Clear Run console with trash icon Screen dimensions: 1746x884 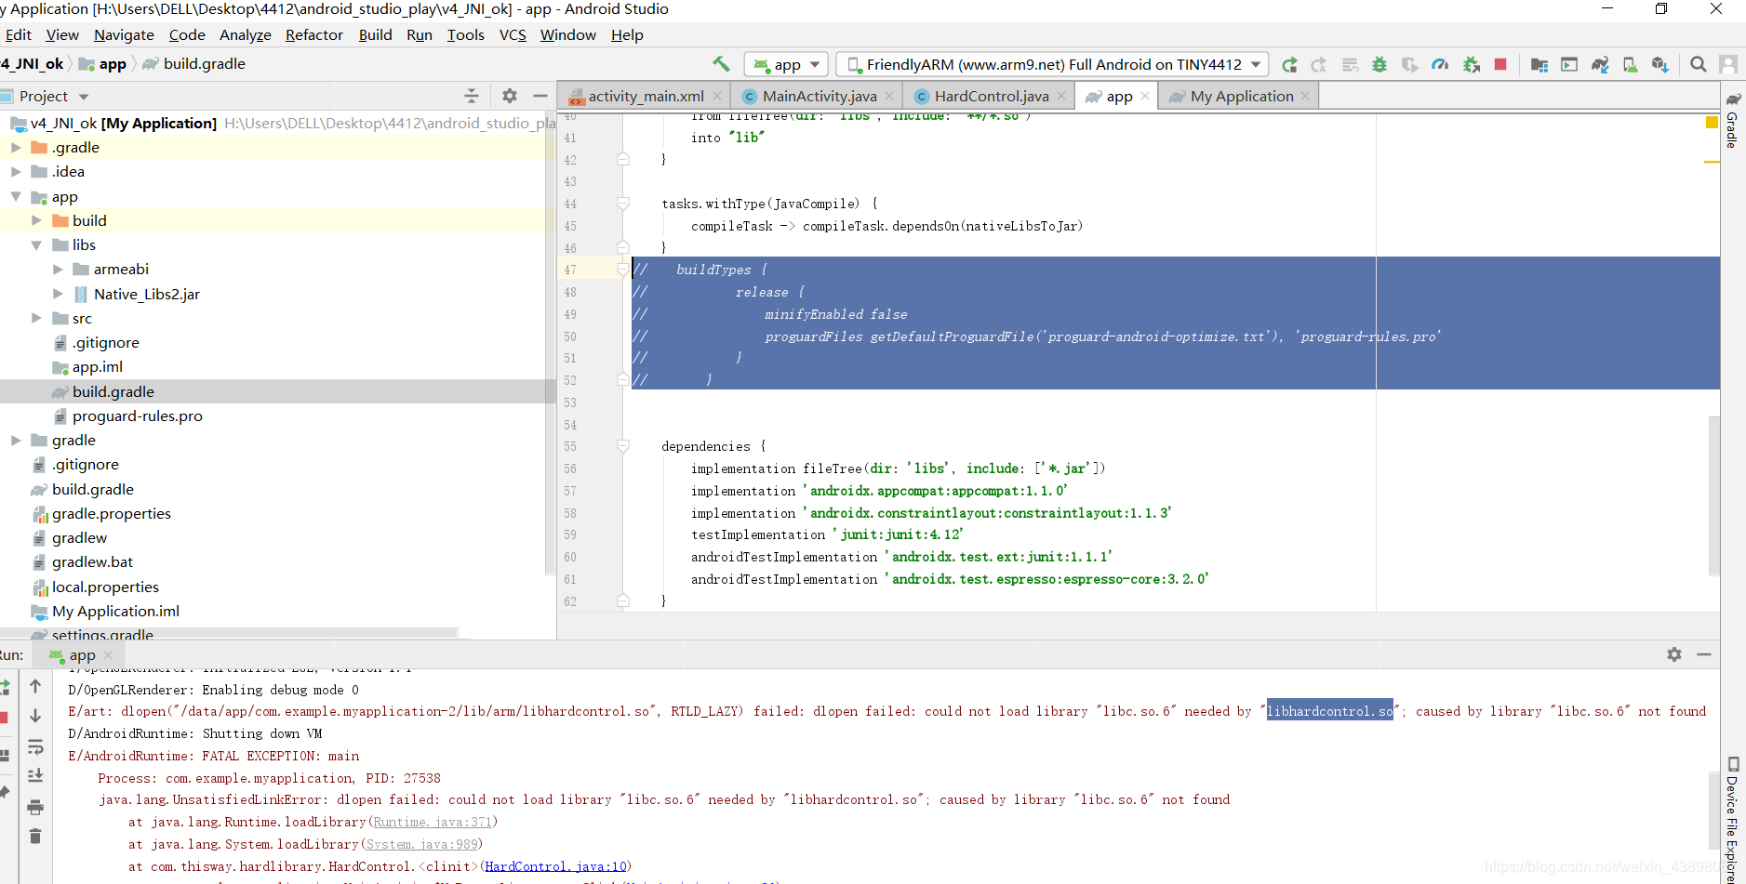(35, 837)
